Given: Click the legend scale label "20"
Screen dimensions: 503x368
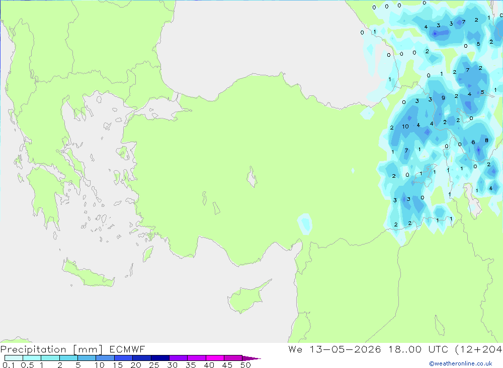Looking at the screenshot, I should pos(136,365).
